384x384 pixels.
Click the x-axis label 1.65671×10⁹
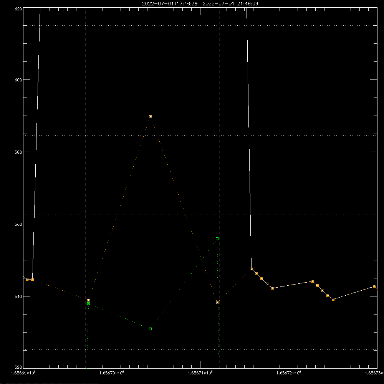pyautogui.click(x=200, y=373)
